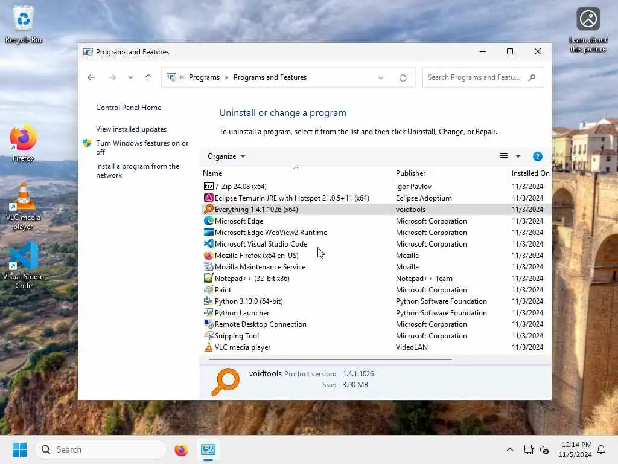This screenshot has height=464, width=618.
Task: Open recent locations dropdown arrow
Action: coord(130,77)
